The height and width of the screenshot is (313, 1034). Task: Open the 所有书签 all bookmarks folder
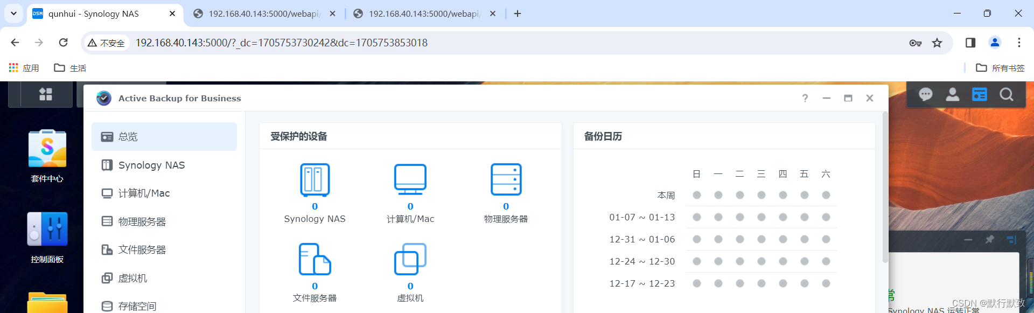tap(1001, 68)
